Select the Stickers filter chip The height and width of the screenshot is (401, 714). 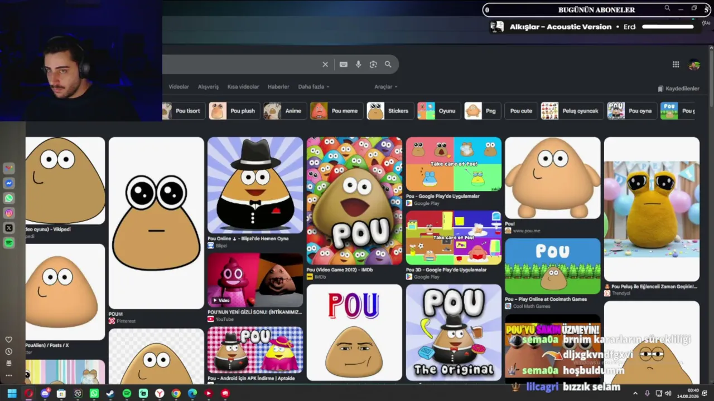[390, 111]
